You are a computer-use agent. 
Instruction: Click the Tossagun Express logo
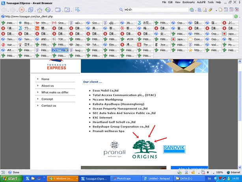tap(56, 65)
